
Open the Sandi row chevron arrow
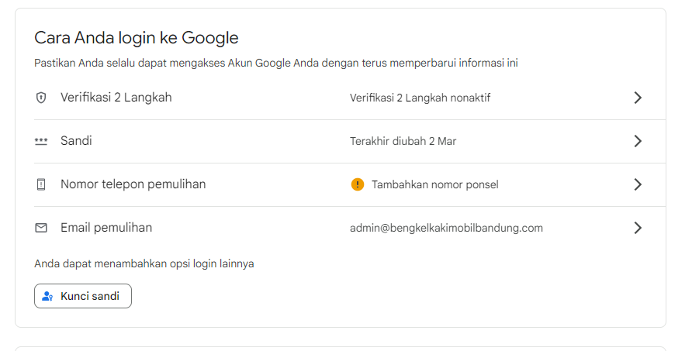coord(638,141)
